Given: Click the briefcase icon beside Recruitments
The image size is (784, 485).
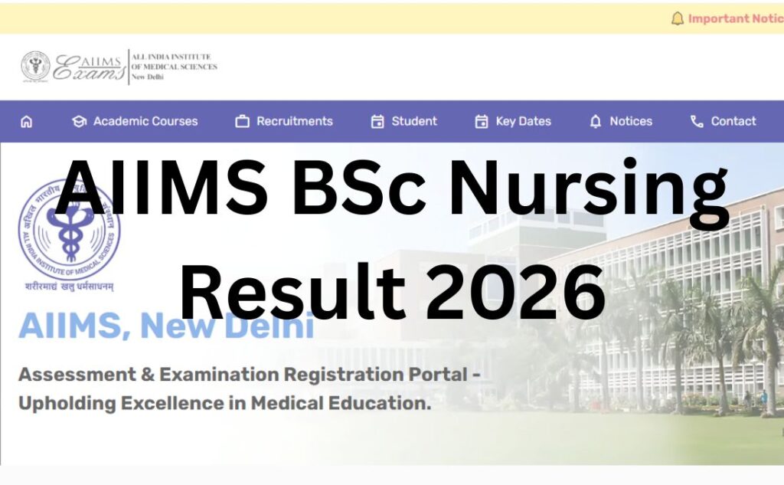Looking at the screenshot, I should coord(242,121).
